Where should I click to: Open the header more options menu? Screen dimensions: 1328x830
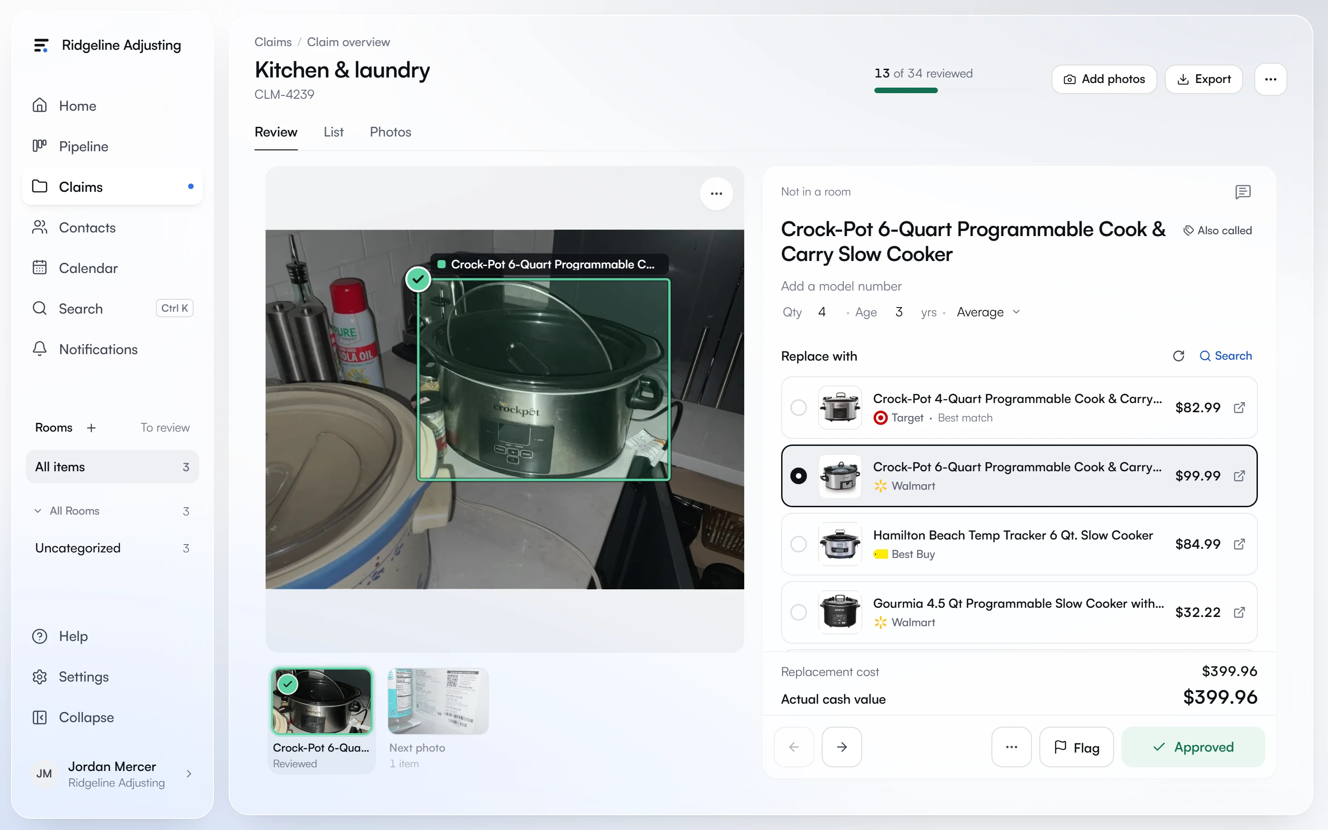point(1270,79)
